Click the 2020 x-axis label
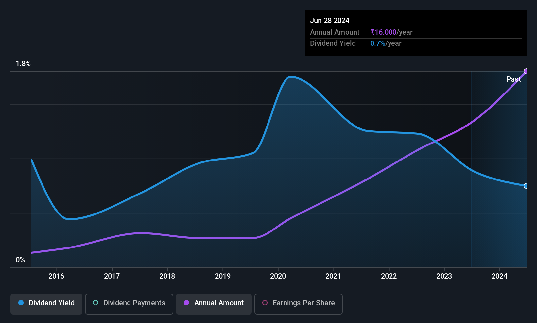 coord(278,276)
